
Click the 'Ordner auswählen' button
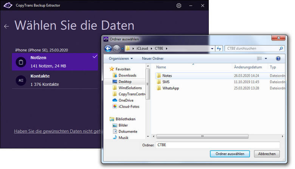230,154
